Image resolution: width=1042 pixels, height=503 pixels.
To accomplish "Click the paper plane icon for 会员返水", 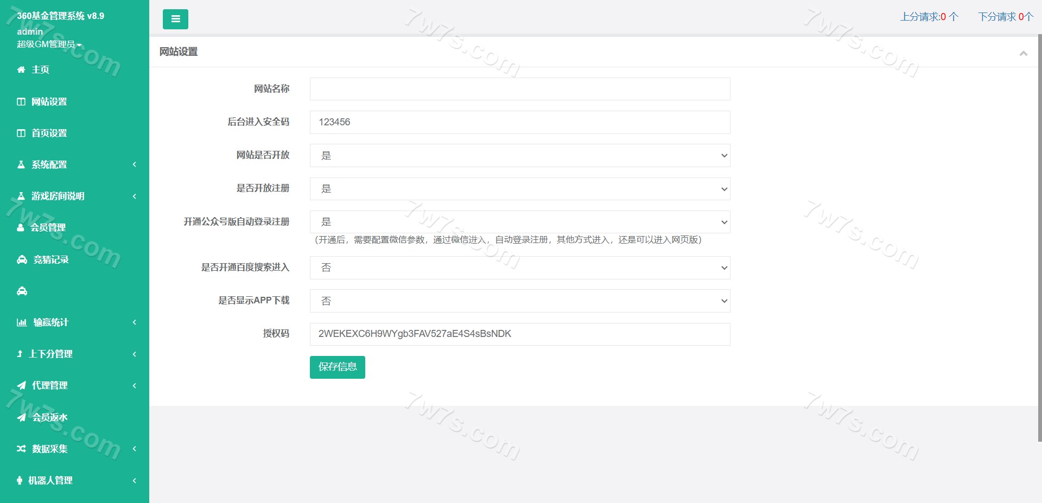I will click(22, 417).
